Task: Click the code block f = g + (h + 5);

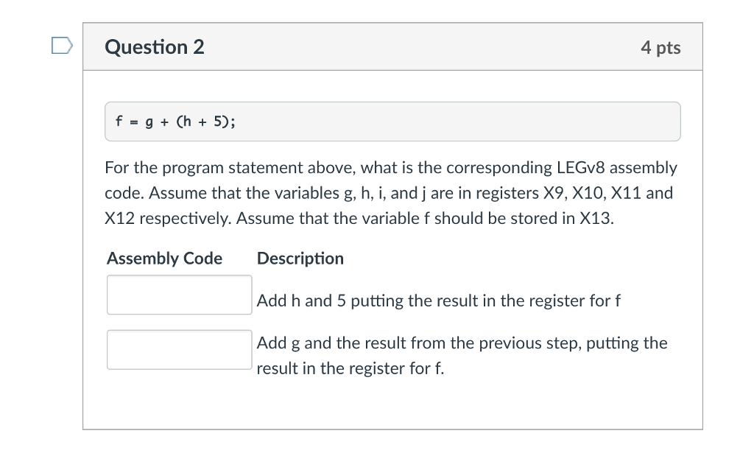Action: click(x=392, y=122)
